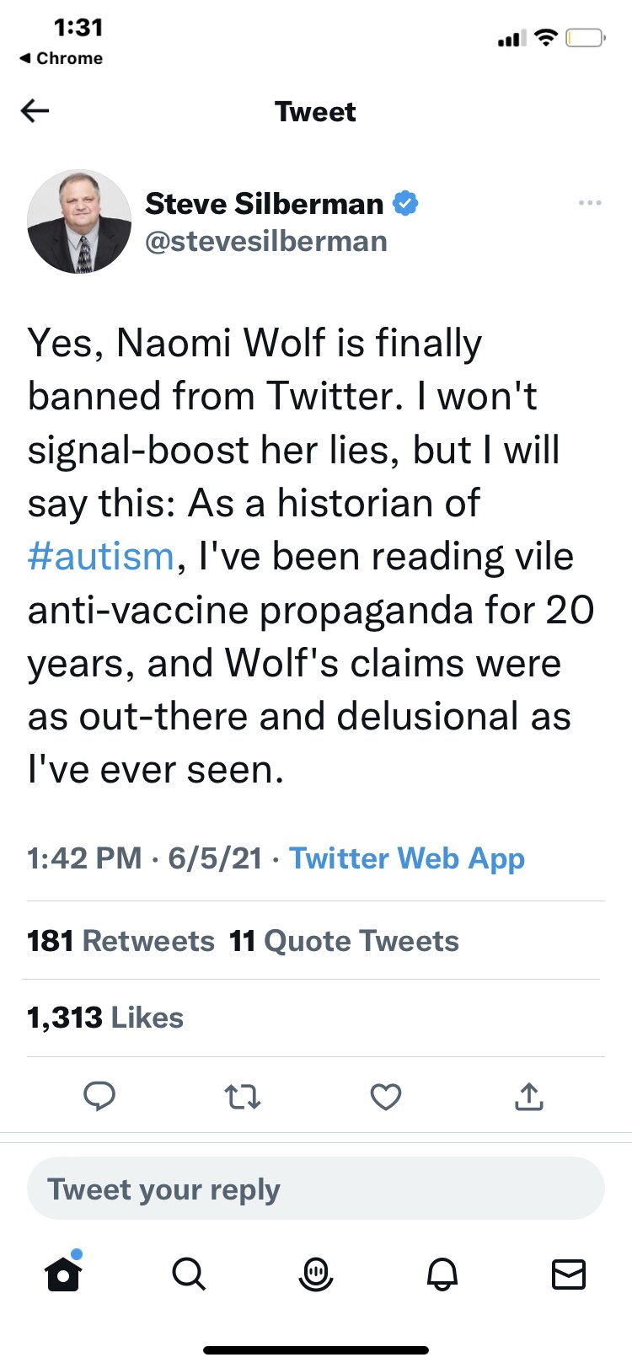The height and width of the screenshot is (1368, 632).
Task: Open Notifications with the bell icon
Action: click(x=442, y=1274)
